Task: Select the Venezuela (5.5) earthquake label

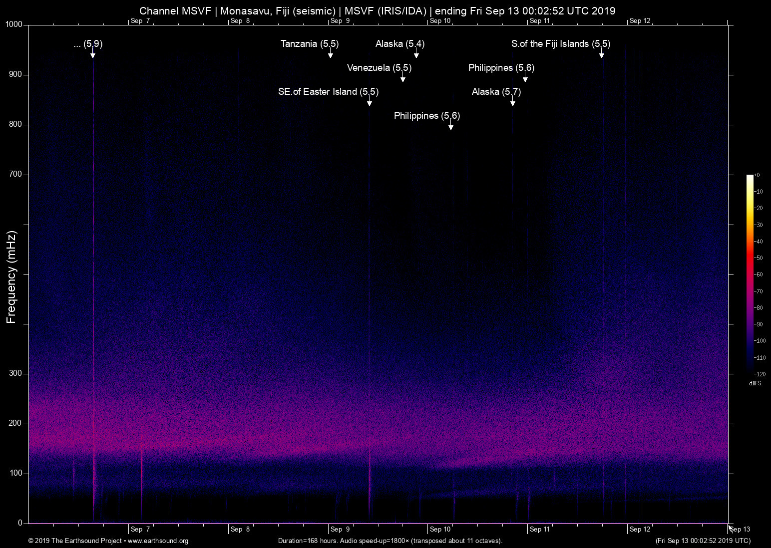Action: (x=379, y=68)
